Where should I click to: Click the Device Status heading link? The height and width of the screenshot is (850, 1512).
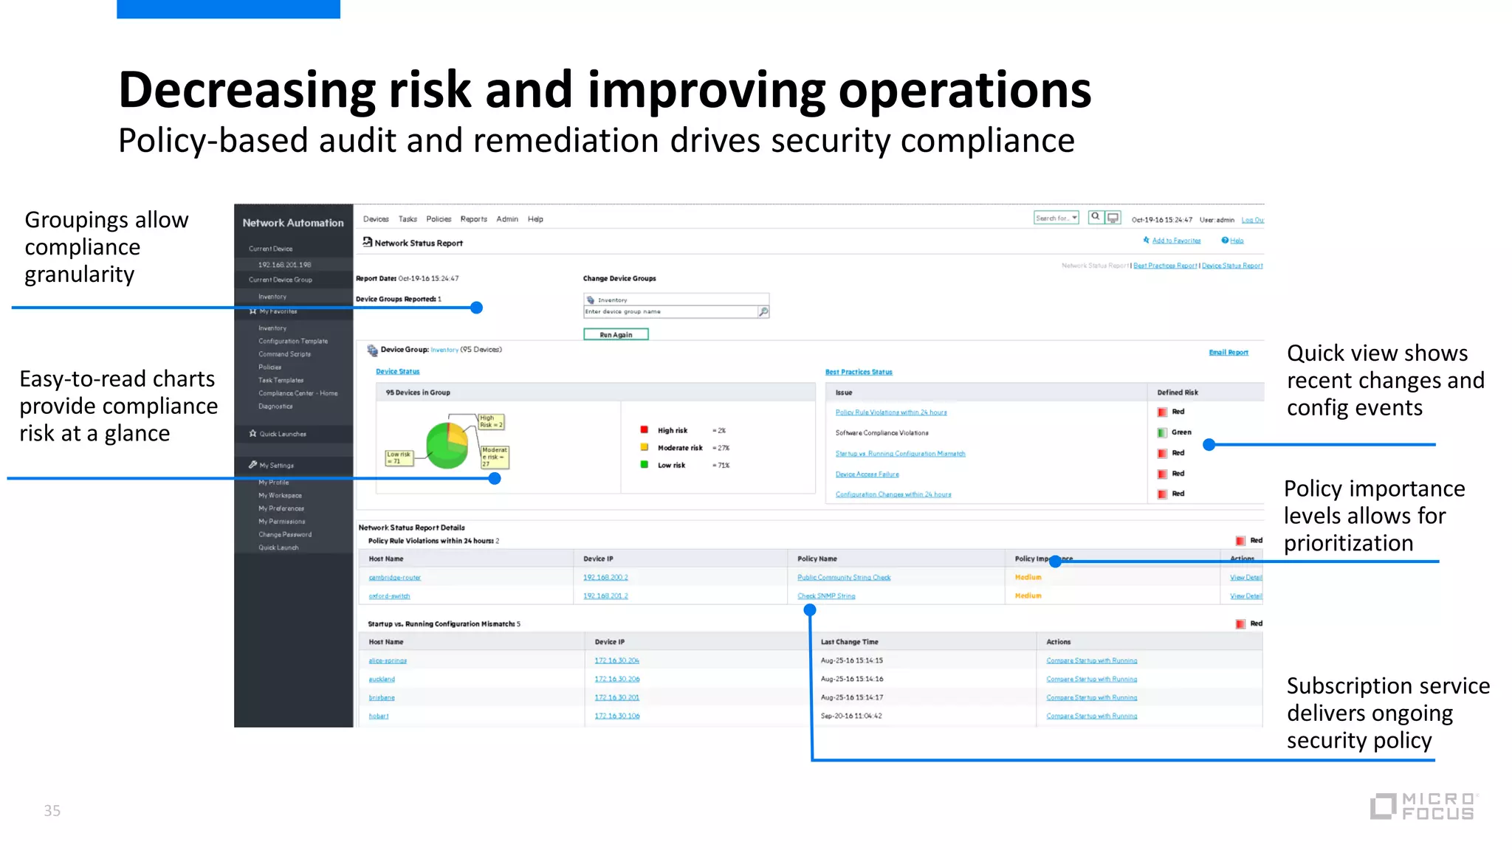pos(397,372)
